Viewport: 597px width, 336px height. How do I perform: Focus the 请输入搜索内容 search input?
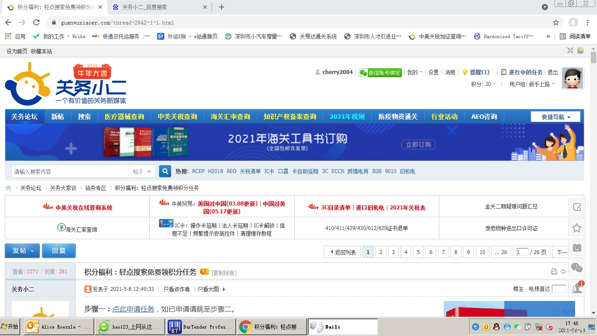pos(70,172)
